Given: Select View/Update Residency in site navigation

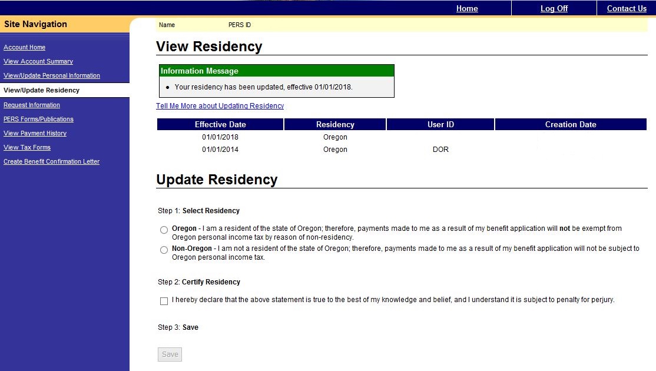Looking at the screenshot, I should (x=41, y=90).
